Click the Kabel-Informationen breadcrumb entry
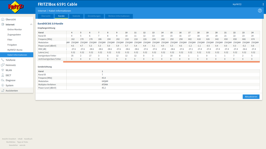The height and width of the screenshot is (149, 266). click(60, 11)
